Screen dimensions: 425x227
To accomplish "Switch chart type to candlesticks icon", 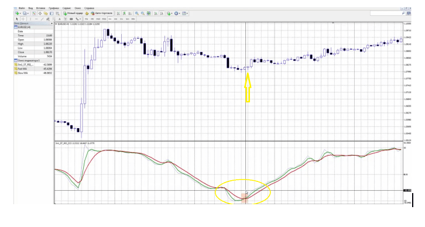I will (x=124, y=13).
